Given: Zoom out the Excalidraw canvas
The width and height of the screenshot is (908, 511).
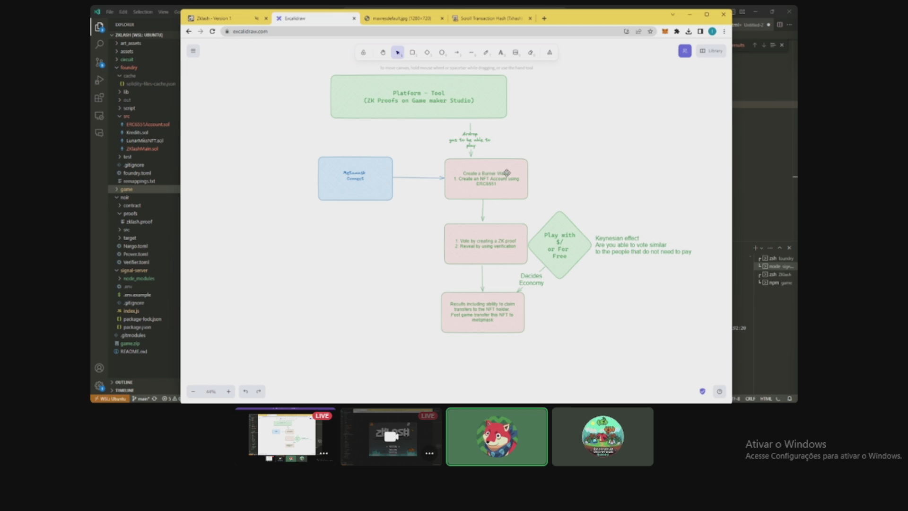Looking at the screenshot, I should (x=193, y=391).
